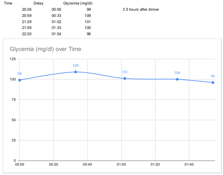Viewport: 223px width, 175px height.
Task: Click the cell containing time 20:26
Action: coord(27,10)
